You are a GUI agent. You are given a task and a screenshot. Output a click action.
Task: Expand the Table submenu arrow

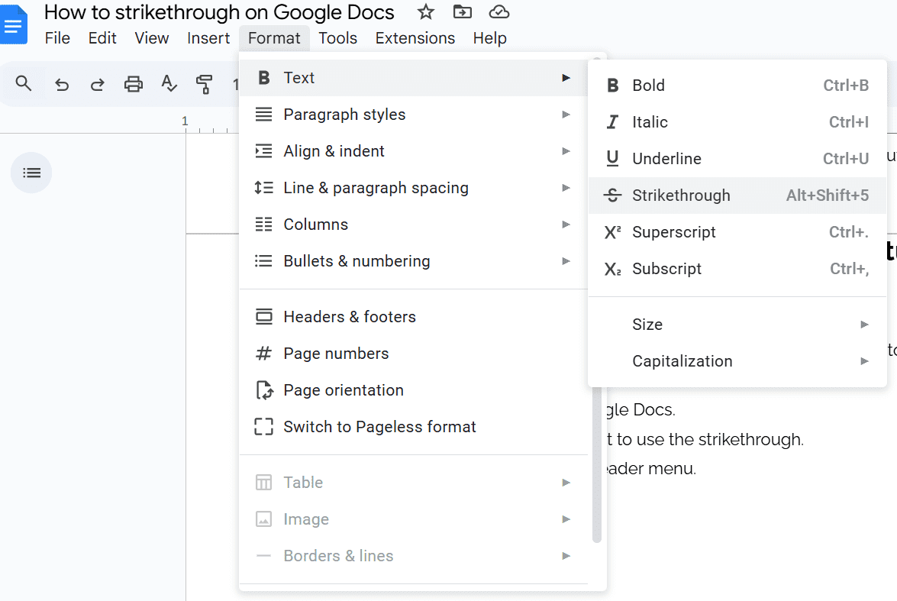[x=566, y=483]
